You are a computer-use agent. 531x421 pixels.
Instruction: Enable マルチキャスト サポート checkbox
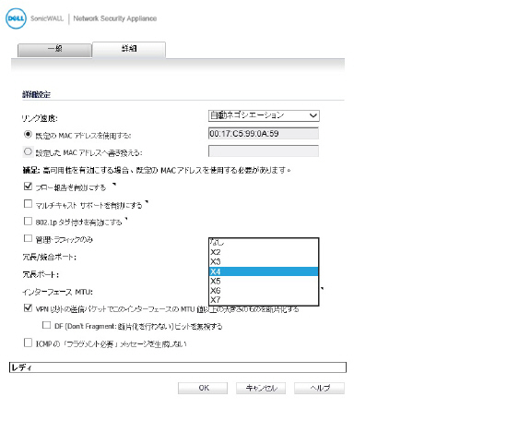[x=28, y=204]
